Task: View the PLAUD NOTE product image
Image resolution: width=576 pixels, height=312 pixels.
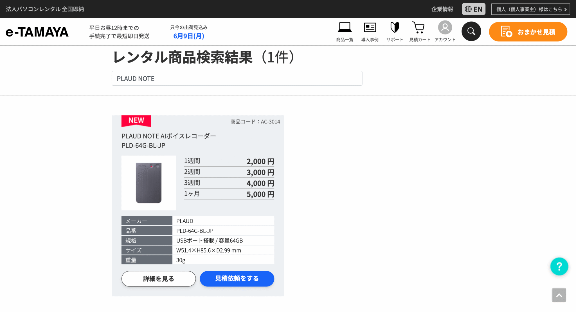Action: 148,183
